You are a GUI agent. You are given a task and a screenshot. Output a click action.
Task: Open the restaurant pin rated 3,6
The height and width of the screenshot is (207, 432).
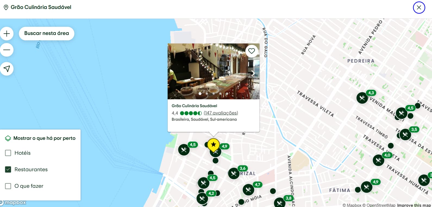234,173
